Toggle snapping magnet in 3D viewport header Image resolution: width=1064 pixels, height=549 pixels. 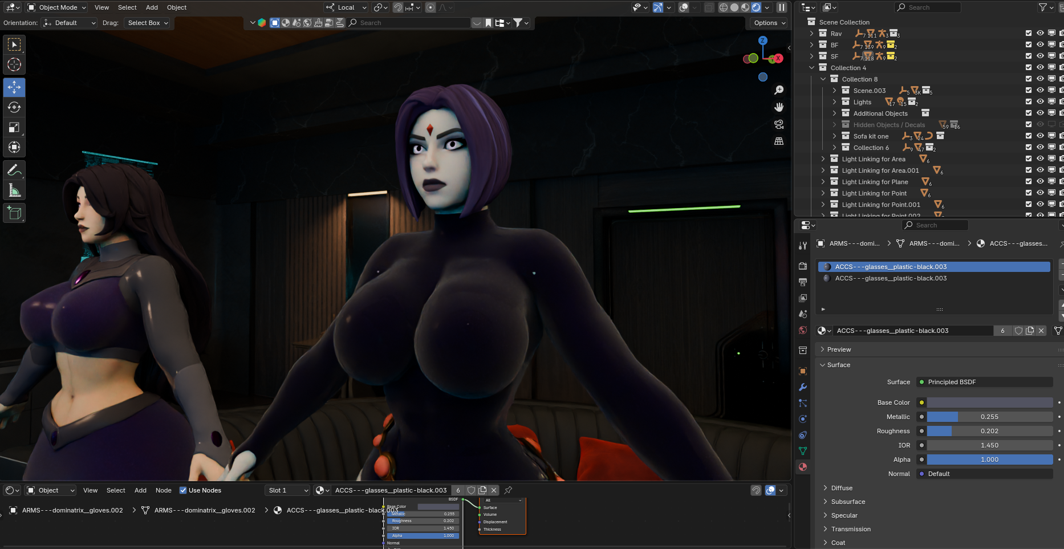tap(398, 7)
